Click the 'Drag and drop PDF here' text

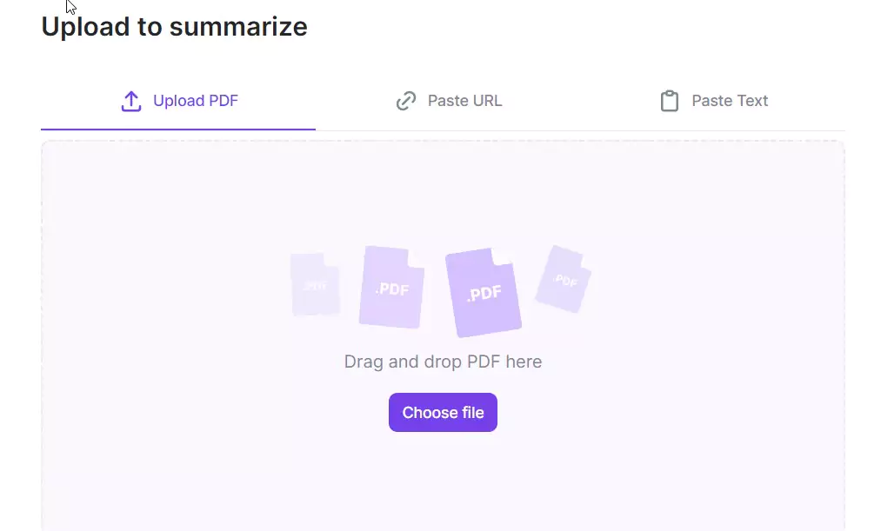click(x=443, y=362)
